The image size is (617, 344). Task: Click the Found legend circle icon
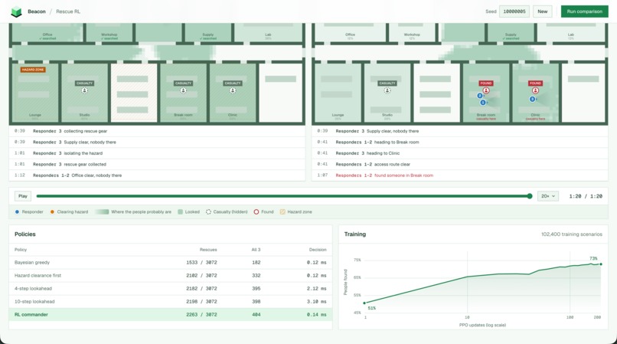pyautogui.click(x=256, y=212)
